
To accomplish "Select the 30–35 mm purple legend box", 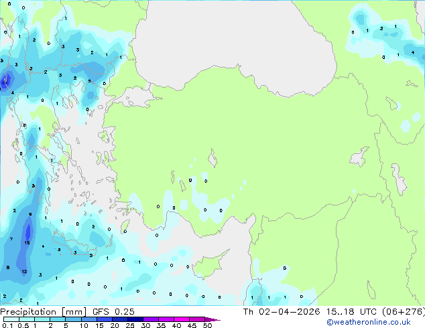I will pos(150,319).
